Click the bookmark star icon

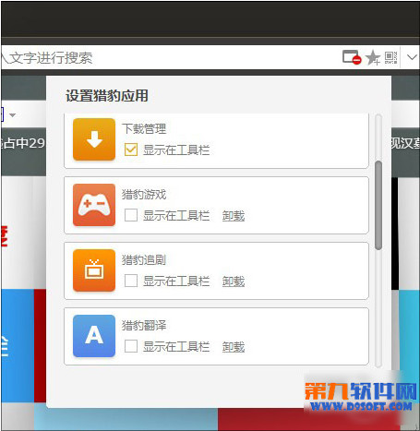(x=373, y=57)
